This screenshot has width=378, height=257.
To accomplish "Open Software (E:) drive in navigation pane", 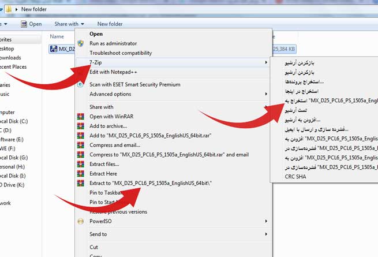I will pos(12,140).
